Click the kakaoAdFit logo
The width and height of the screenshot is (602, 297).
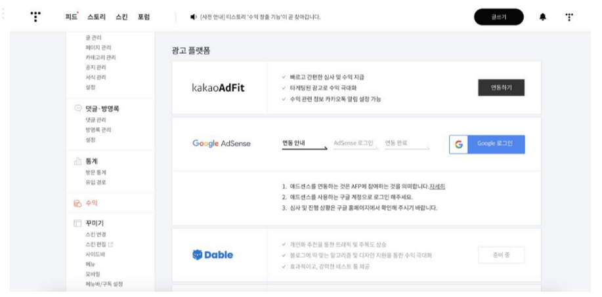218,88
